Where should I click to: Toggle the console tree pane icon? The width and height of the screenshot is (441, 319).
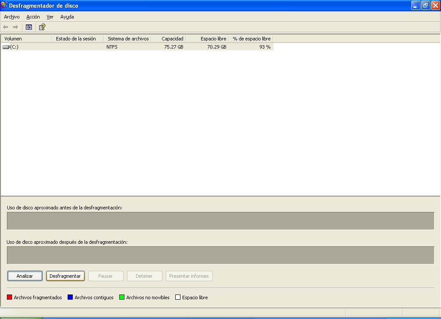[x=29, y=27]
